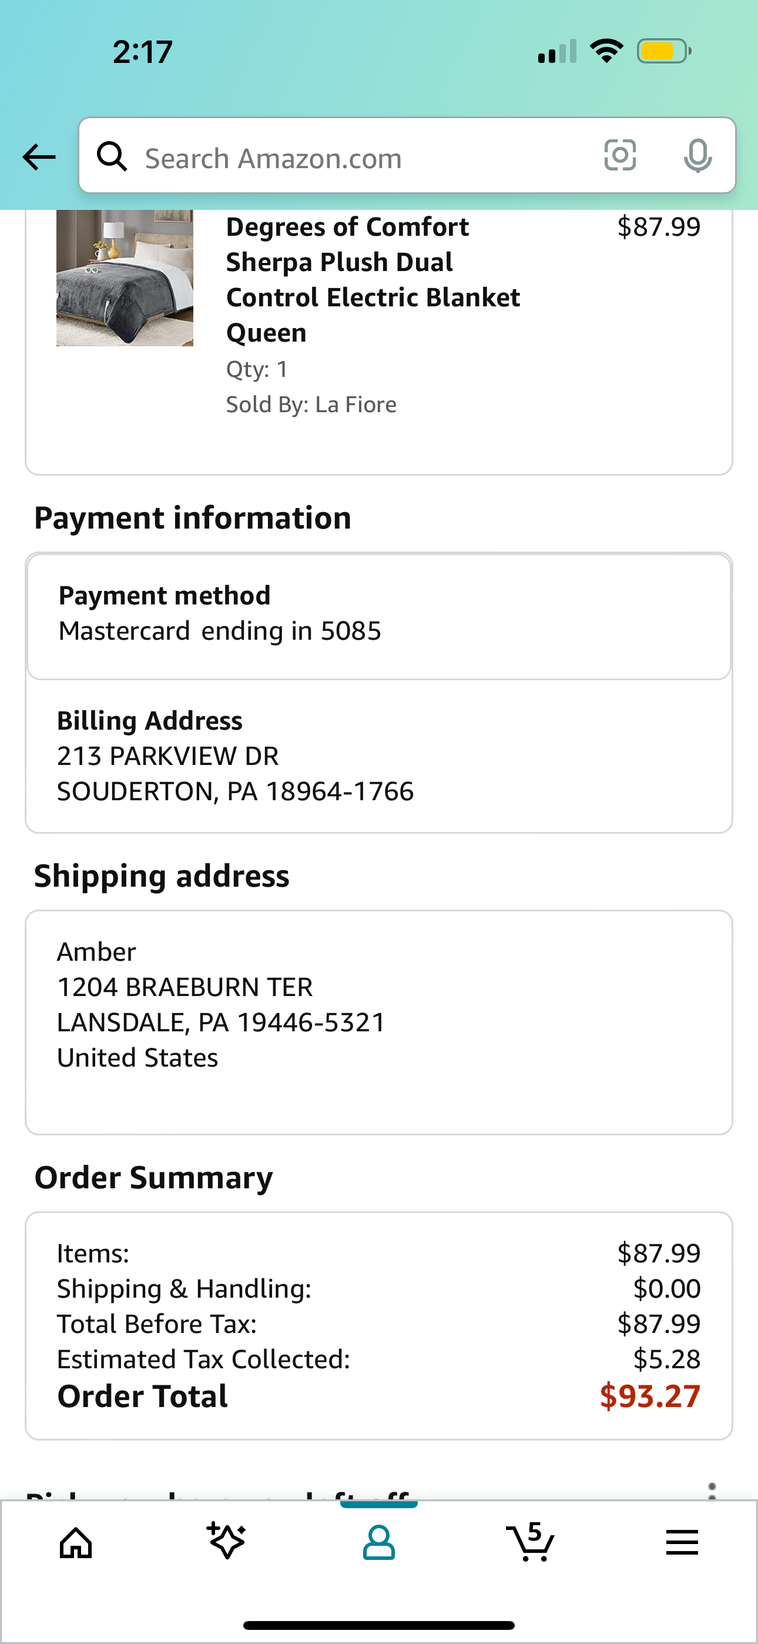Open Degrees of Comfort blanket product title

click(373, 279)
